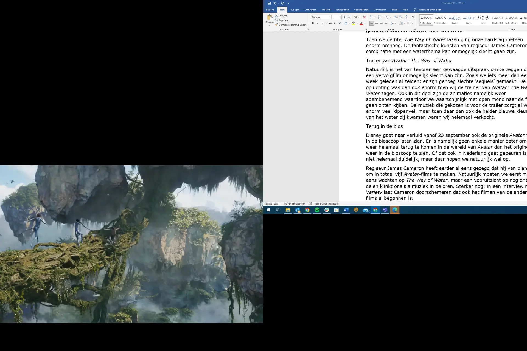Open the Customize Quick Access Toolbar arrow

288,3
